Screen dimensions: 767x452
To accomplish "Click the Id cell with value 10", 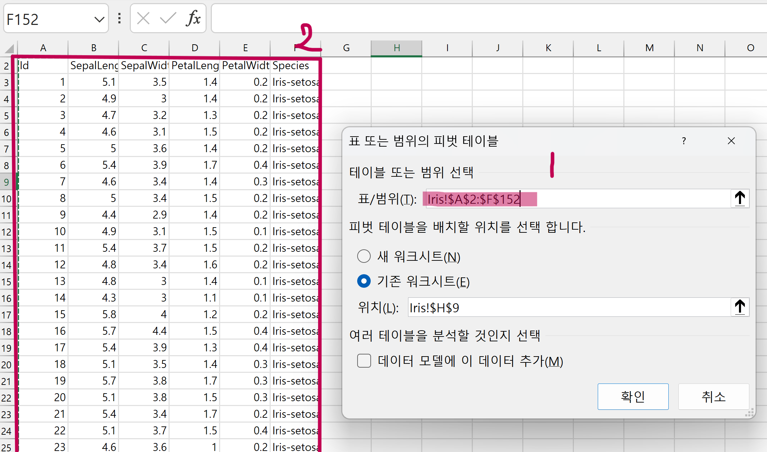I will 43,231.
